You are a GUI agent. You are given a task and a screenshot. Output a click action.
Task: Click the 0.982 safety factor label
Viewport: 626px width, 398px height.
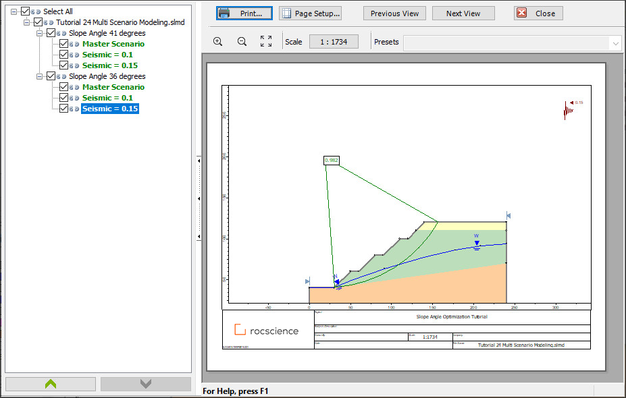pos(332,161)
